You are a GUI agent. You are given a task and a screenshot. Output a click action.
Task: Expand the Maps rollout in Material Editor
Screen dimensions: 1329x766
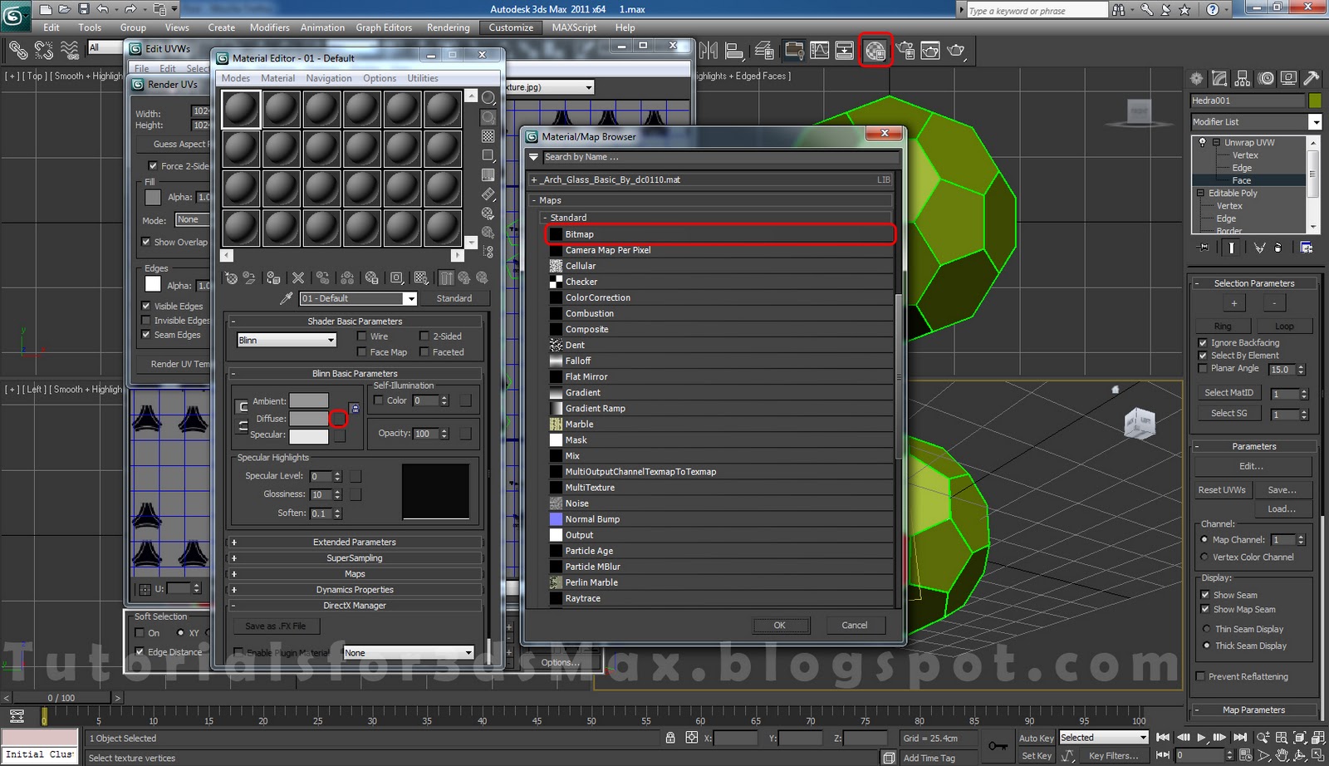pyautogui.click(x=355, y=574)
